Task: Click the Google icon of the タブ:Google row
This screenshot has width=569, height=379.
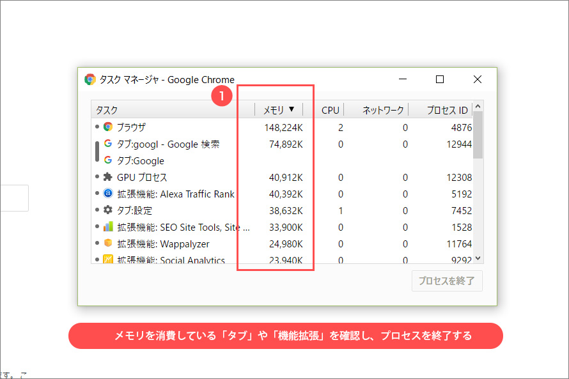Action: click(x=108, y=160)
